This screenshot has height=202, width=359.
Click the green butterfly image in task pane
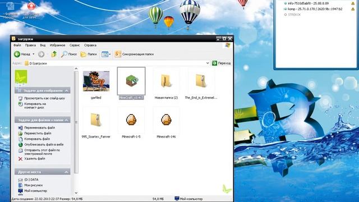pos(21,77)
